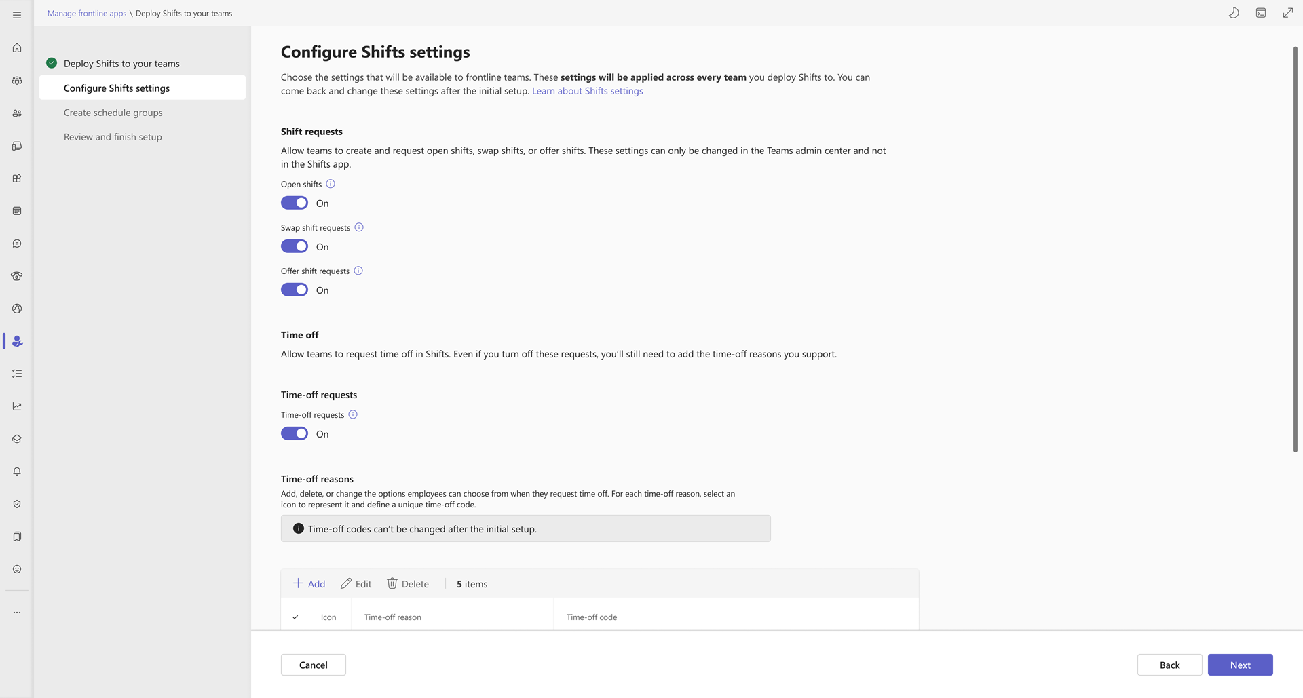Turn off the Open shifts toggle
1303x698 pixels.
[295, 203]
